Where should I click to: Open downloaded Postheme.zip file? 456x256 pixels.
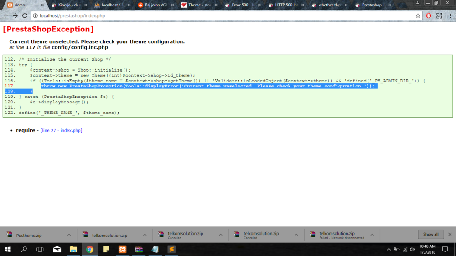[29, 236]
